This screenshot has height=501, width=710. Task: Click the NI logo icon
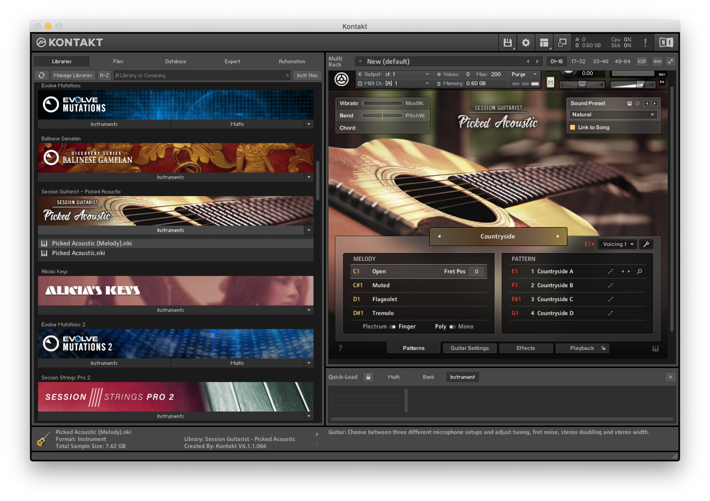(666, 43)
